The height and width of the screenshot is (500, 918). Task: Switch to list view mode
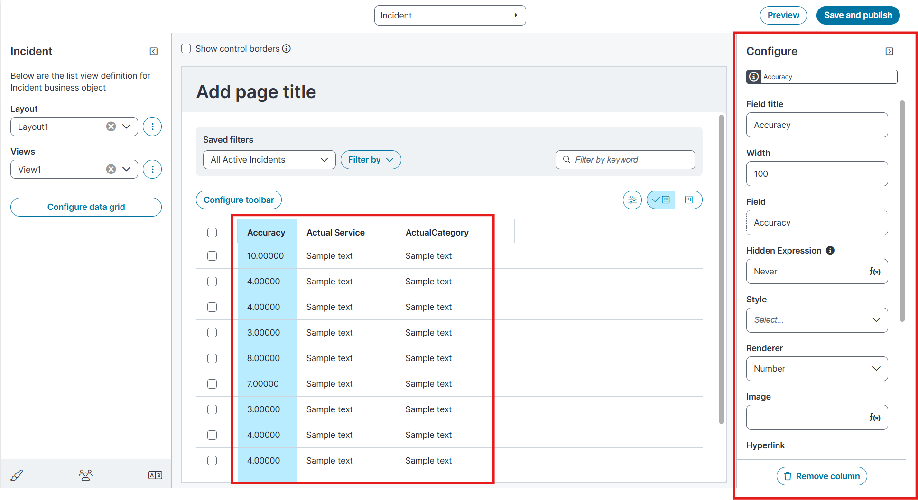click(x=661, y=200)
